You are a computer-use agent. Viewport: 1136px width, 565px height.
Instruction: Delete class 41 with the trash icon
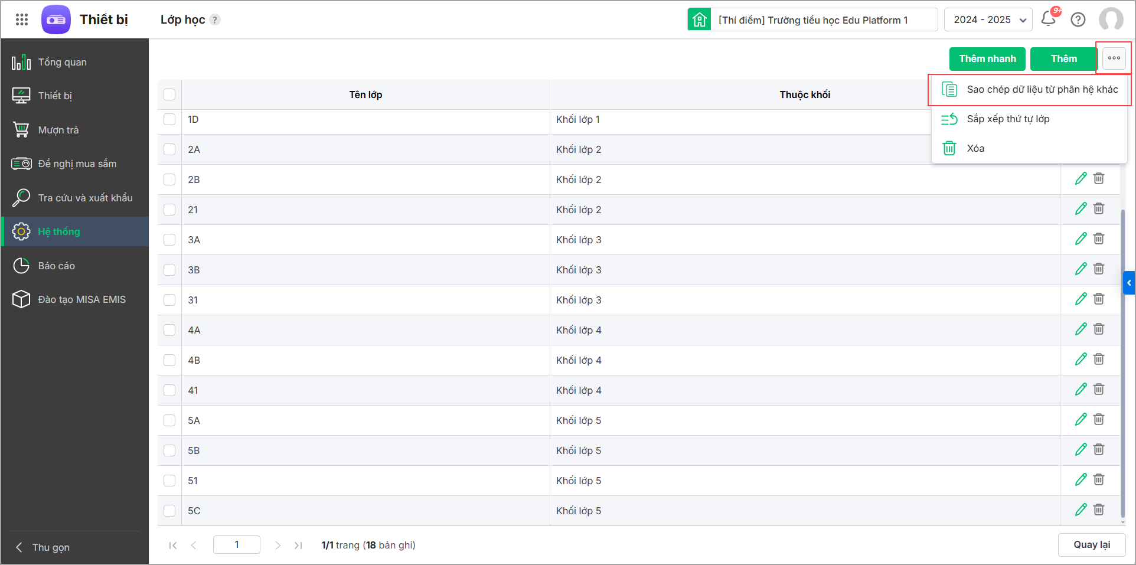coord(1099,389)
